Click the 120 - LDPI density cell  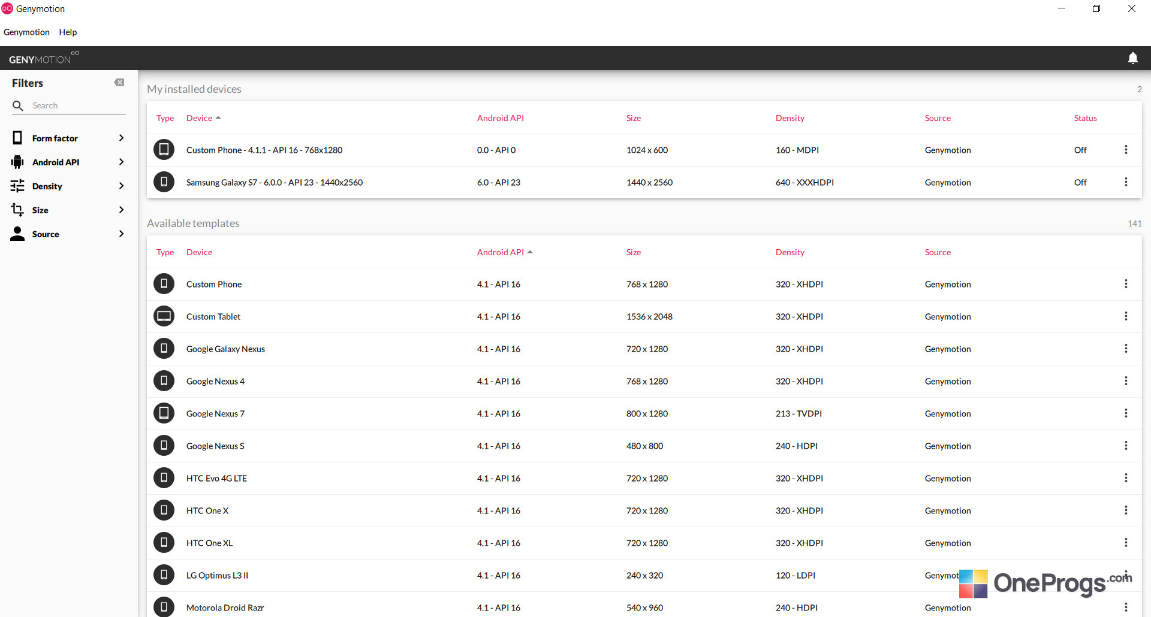point(796,575)
